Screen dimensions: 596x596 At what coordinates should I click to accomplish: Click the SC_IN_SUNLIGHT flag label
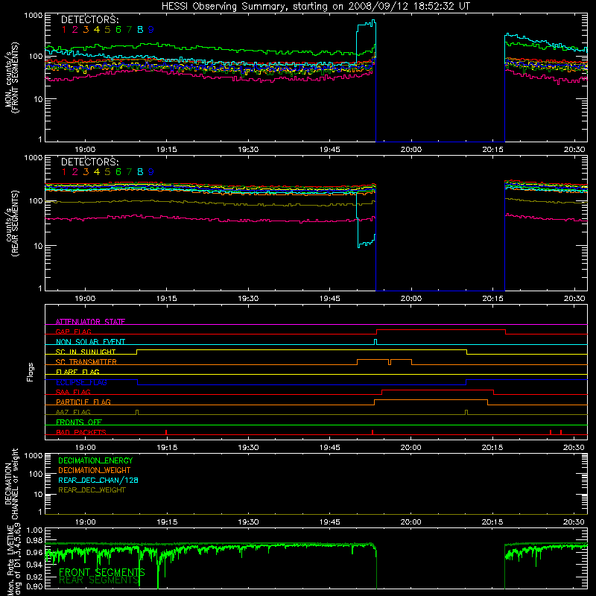click(x=86, y=352)
